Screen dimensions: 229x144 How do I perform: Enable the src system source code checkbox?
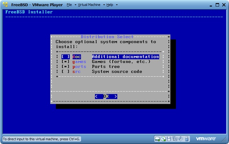pyautogui.click(x=65, y=72)
